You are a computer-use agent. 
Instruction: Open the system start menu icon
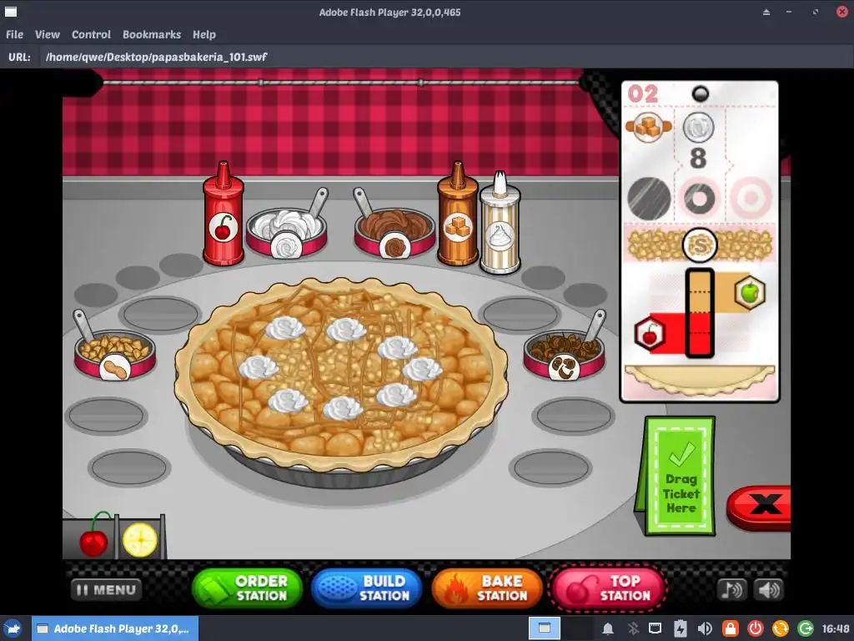pos(13,629)
